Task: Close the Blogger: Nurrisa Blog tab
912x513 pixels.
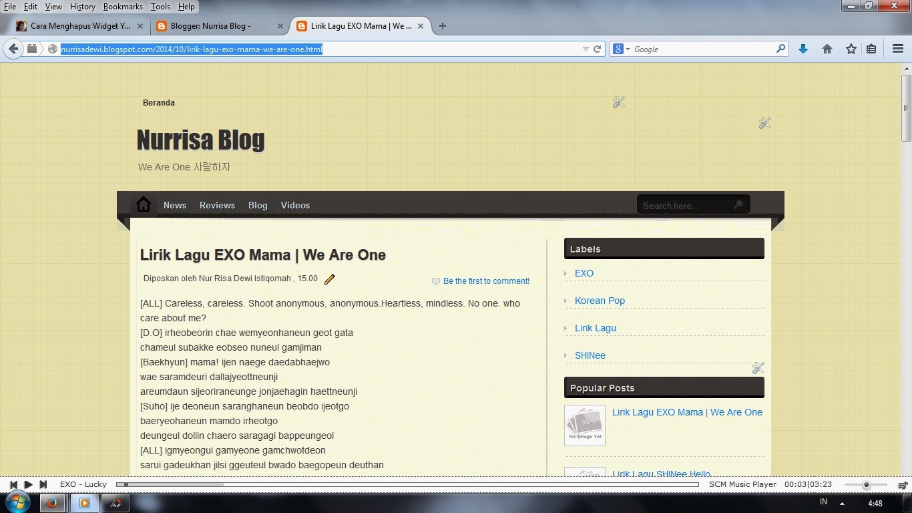Action: coord(280,26)
